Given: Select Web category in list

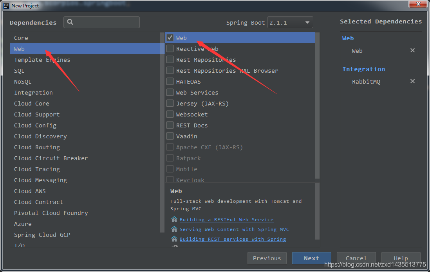Looking at the screenshot, I should coord(85,49).
